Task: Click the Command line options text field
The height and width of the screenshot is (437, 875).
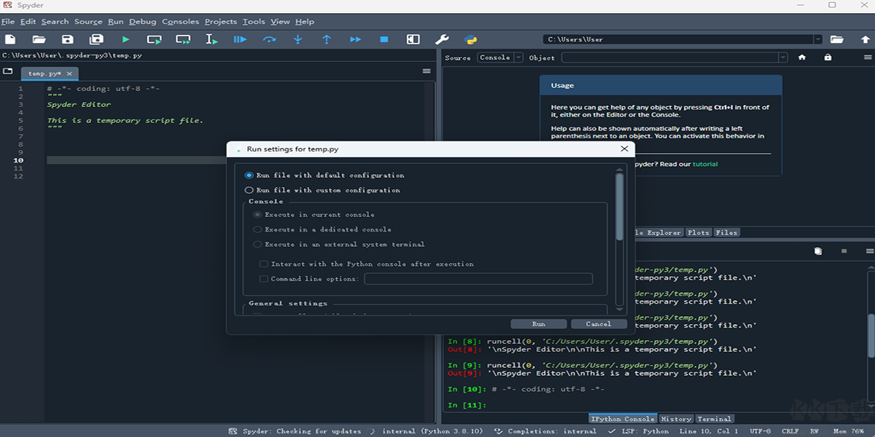Action: point(478,279)
